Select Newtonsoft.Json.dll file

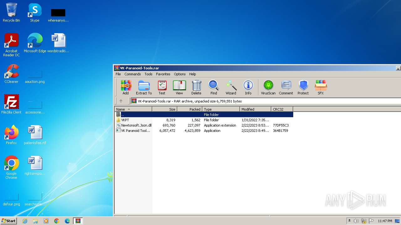(204, 125)
